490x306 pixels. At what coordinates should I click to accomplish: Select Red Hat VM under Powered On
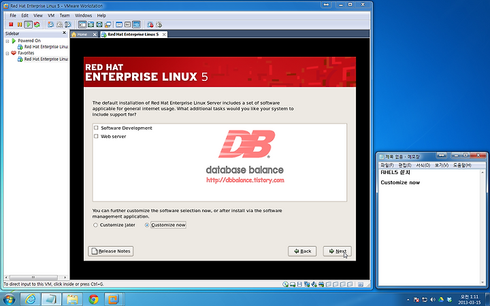[x=43, y=47]
